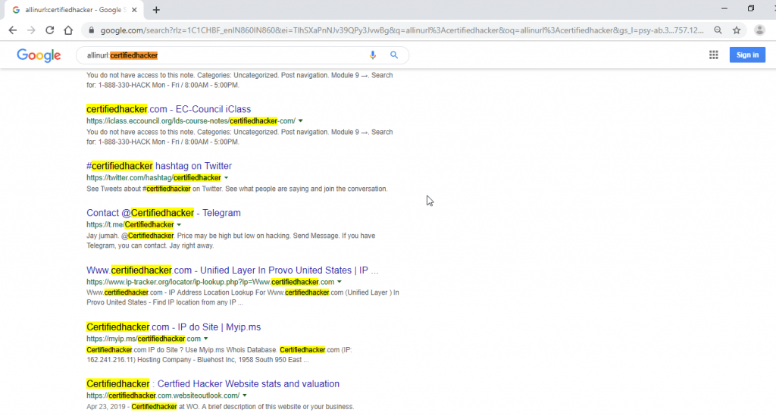
Task: Reload the current page
Action: pyautogui.click(x=49, y=30)
